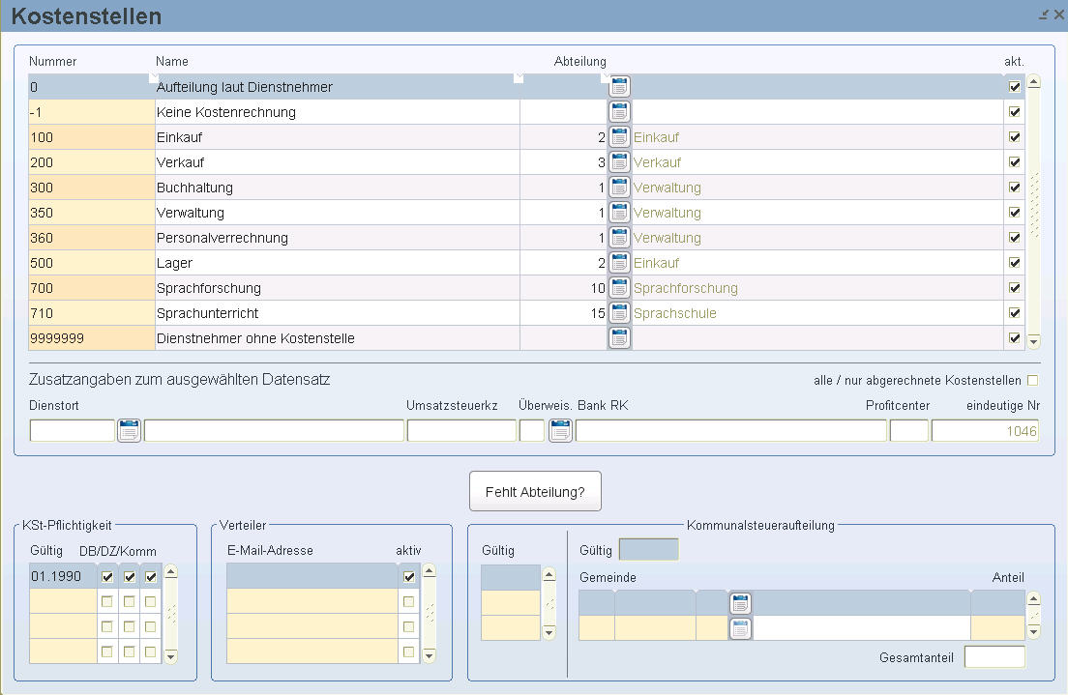The image size is (1068, 695).
Task: Toggle akt. checkbox for Buchhaltung
Action: pos(1014,188)
